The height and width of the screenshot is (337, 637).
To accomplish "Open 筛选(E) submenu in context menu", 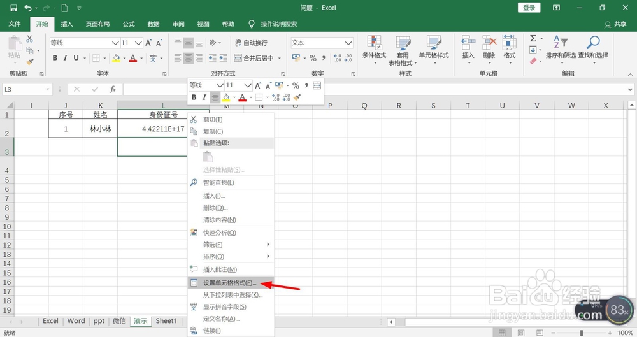I will (x=231, y=245).
